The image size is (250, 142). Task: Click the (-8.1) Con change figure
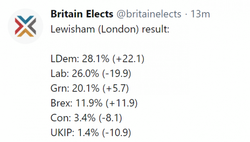110,118
